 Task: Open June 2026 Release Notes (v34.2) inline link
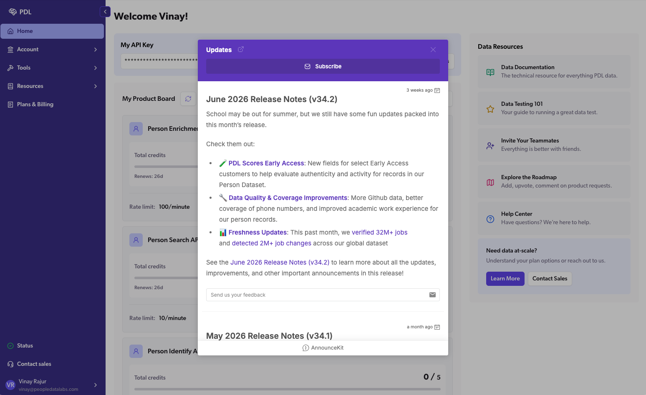tap(280, 262)
